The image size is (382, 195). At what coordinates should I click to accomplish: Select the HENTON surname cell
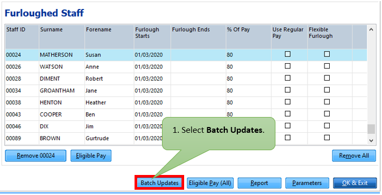(x=62, y=103)
